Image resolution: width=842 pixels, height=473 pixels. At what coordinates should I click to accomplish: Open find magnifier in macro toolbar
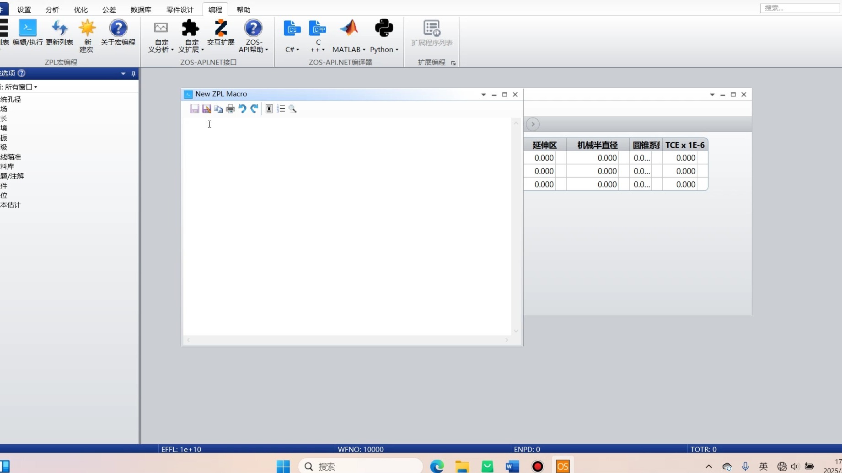click(293, 109)
